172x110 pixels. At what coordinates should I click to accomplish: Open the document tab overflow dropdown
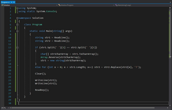[x=170, y=2]
